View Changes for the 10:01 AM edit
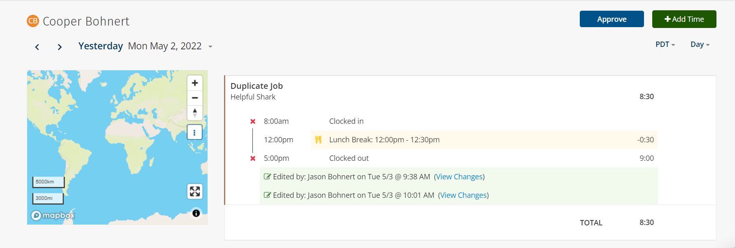Viewport: 735px width, 248px height. [464, 195]
